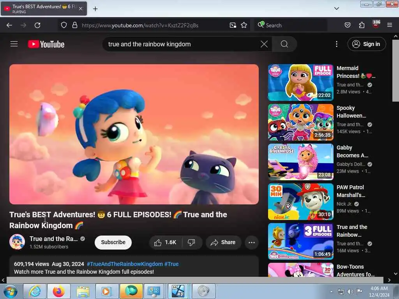Close the True's BEST Adventures tab

80,9
